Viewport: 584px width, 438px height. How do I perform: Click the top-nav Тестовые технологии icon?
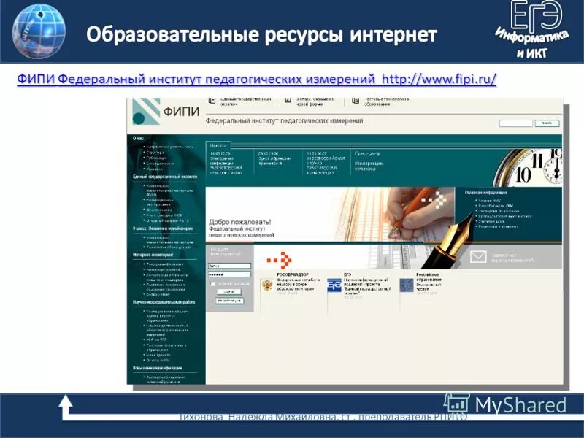point(356,100)
